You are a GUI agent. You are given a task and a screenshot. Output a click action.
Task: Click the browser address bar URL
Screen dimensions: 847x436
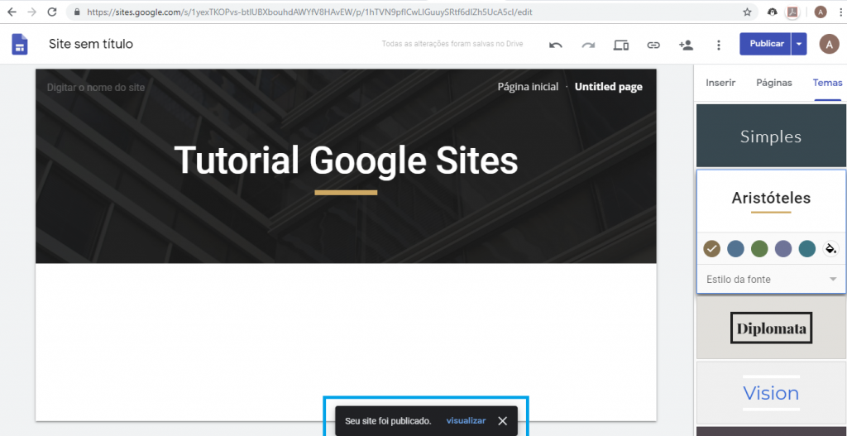(x=310, y=12)
